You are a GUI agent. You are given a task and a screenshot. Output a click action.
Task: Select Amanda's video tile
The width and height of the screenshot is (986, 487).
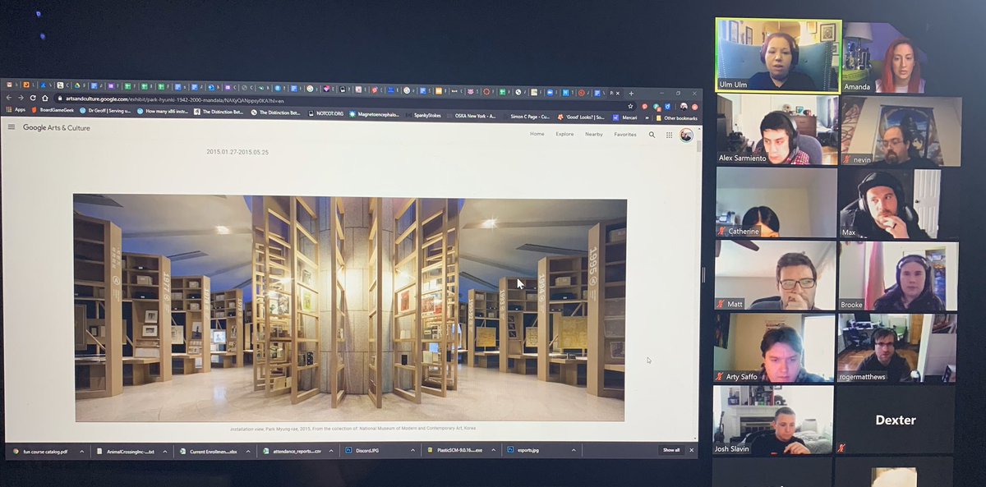click(901, 57)
